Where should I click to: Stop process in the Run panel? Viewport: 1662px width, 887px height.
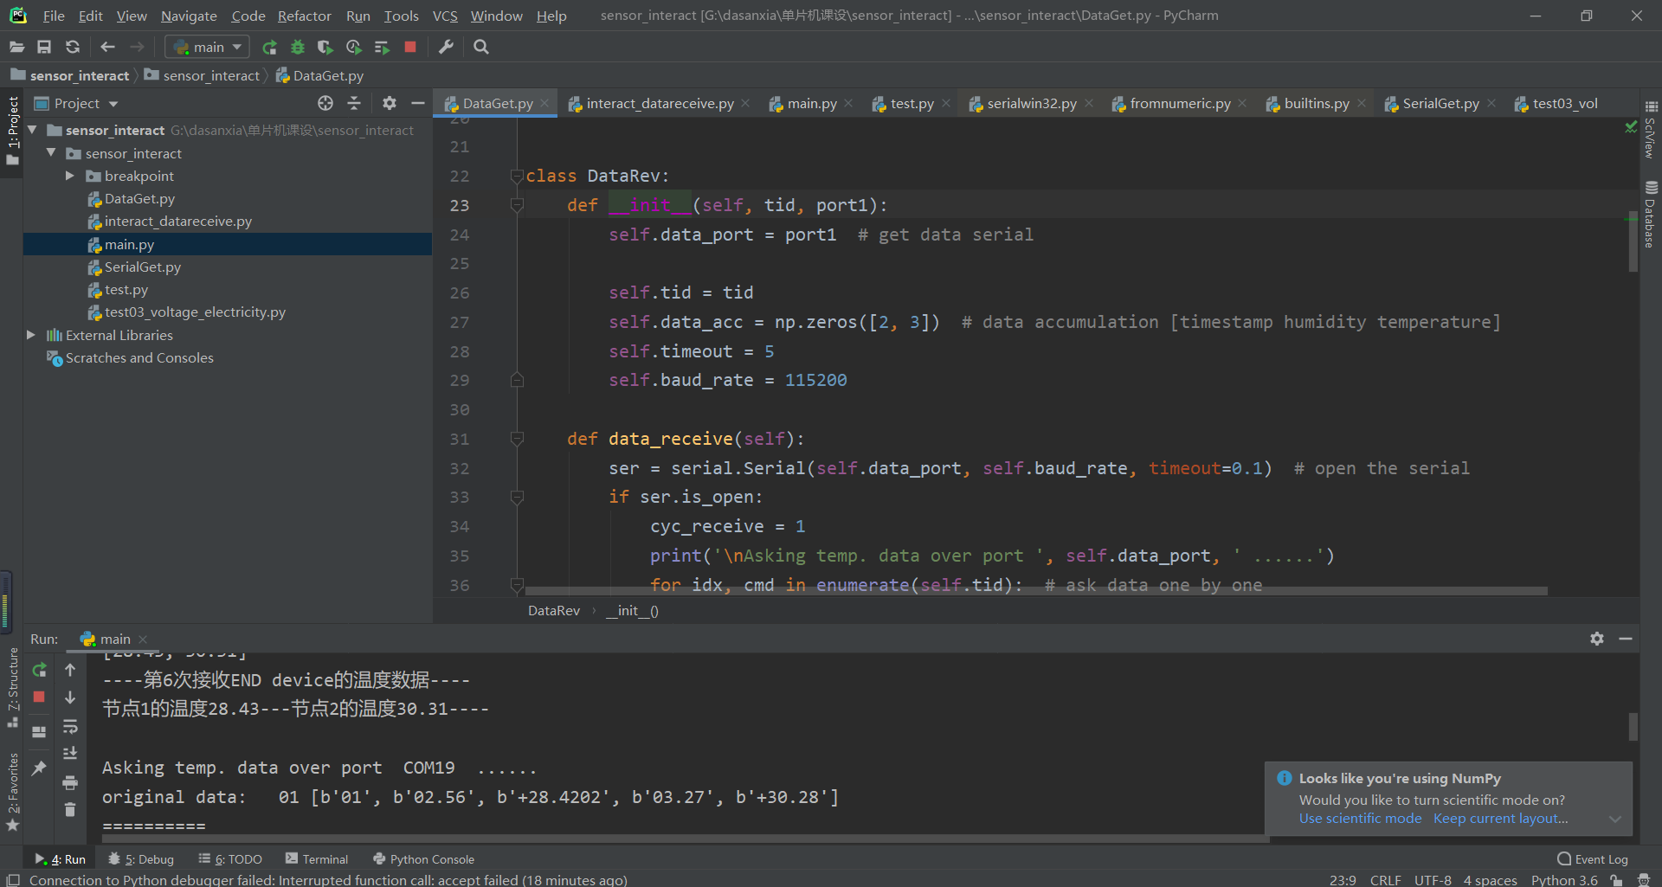(39, 697)
